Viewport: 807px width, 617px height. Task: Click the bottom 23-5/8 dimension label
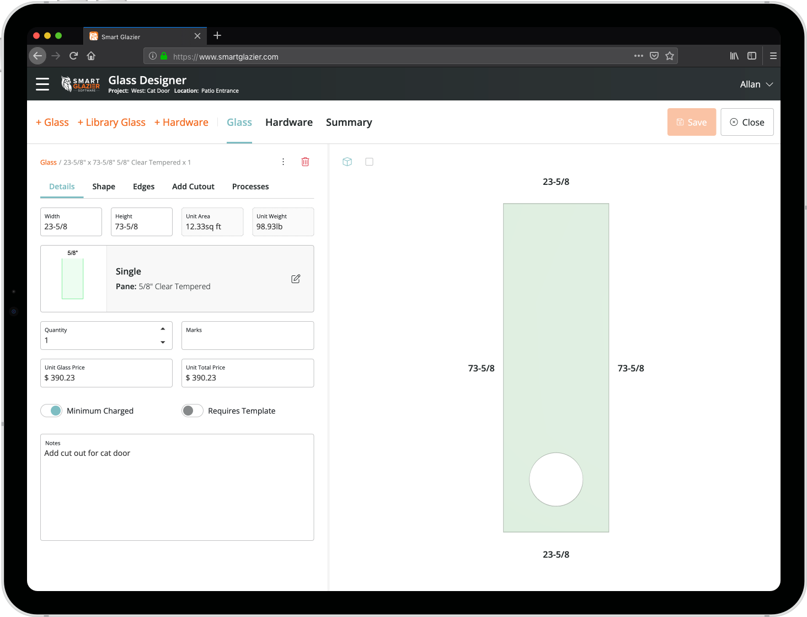point(556,555)
